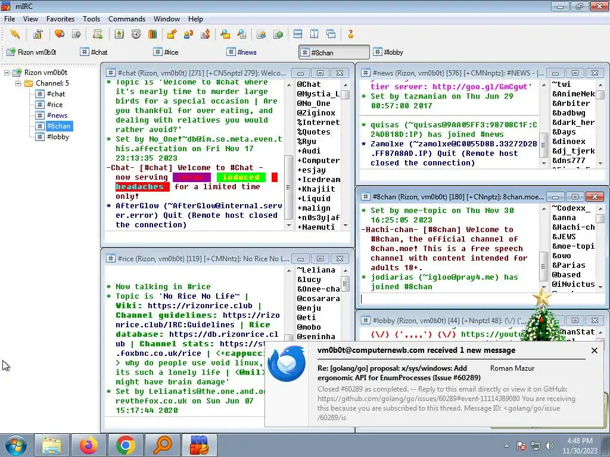The height and width of the screenshot is (457, 610).
Task: Open mIRC Options via hammer icon
Action: point(38,34)
